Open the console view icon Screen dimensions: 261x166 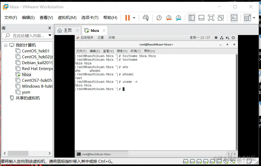pyautogui.click(x=234, y=18)
